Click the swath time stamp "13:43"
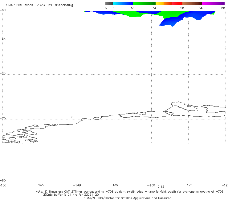 [160, 187]
